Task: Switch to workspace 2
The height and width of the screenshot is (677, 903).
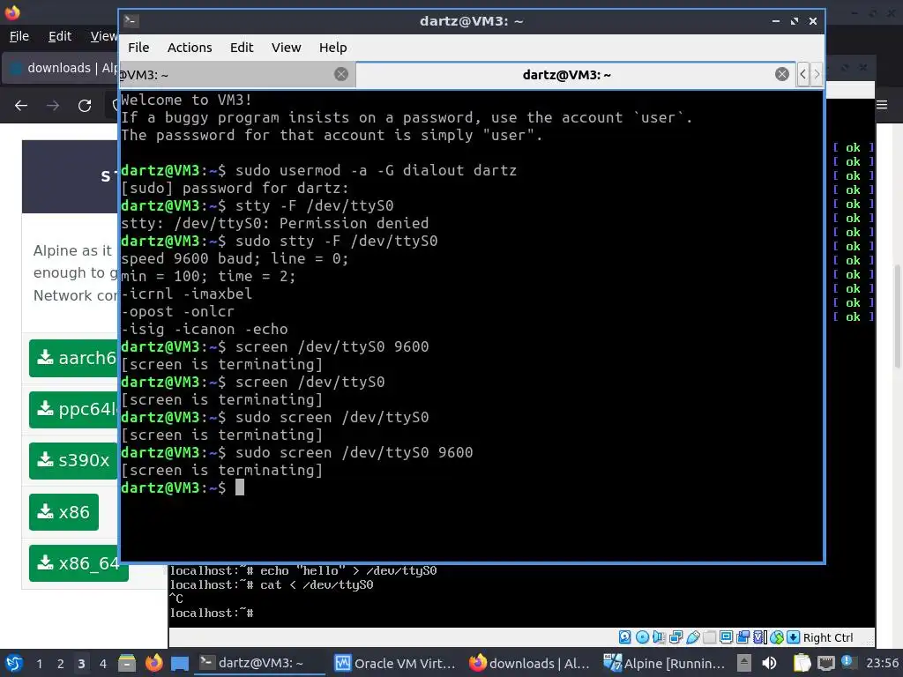Action: point(60,664)
